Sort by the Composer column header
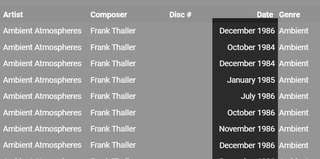 coord(108,15)
